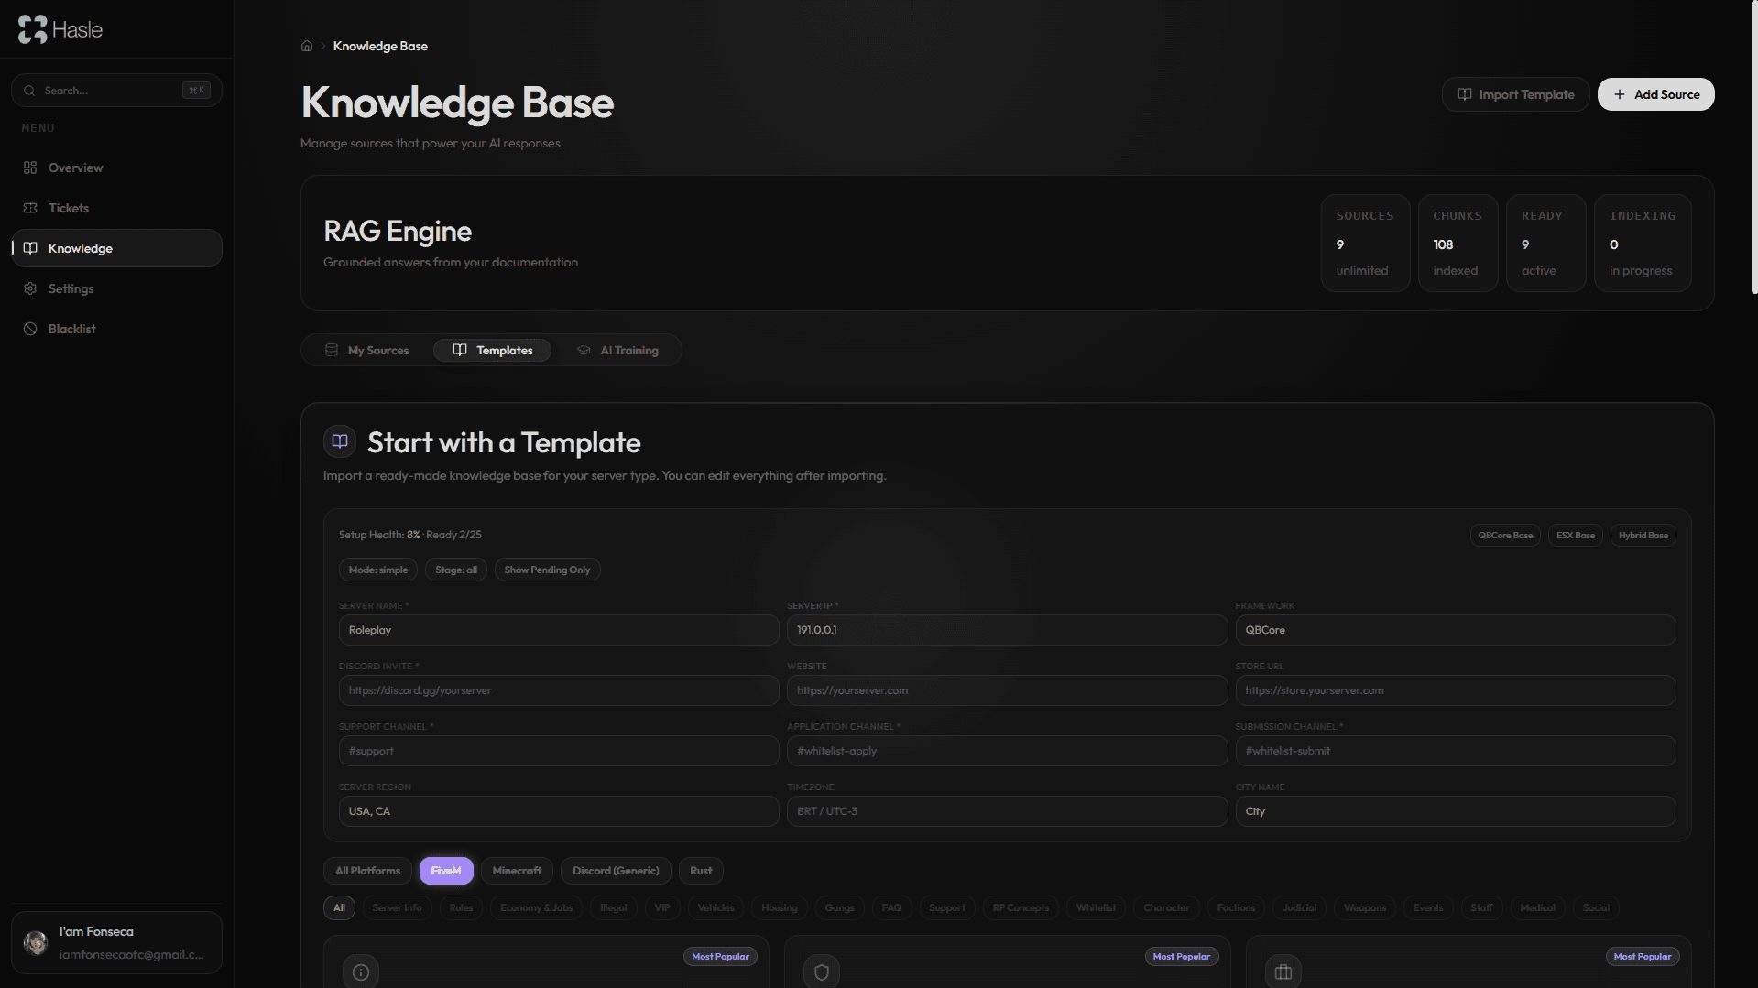The width and height of the screenshot is (1758, 988).
Task: Open the search bar via magnifier icon
Action: click(28, 90)
